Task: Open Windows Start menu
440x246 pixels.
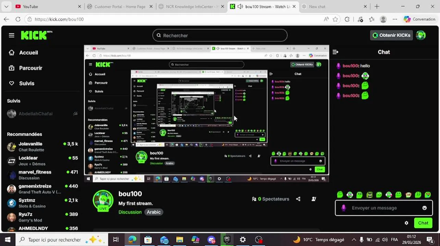Action: (x=8, y=240)
